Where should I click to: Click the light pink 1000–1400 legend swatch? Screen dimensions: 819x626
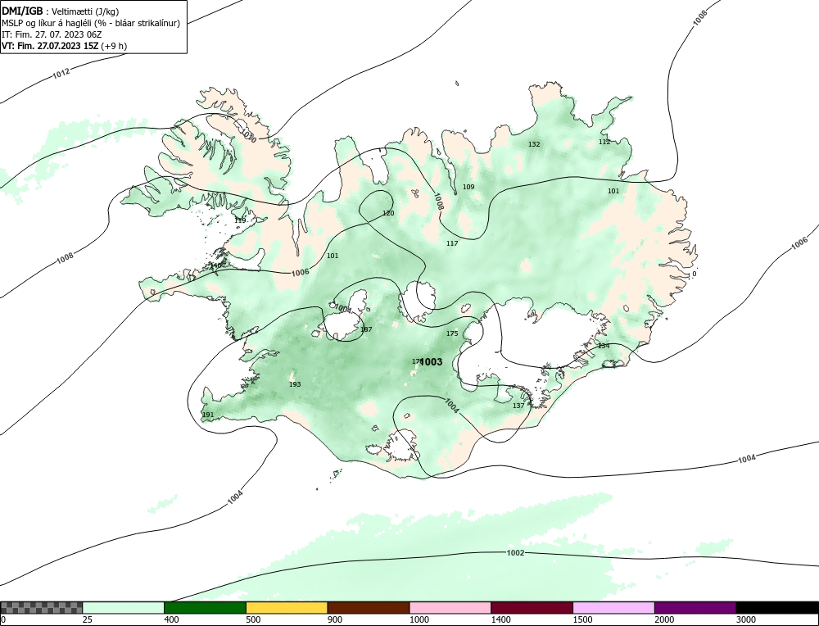tap(450, 607)
